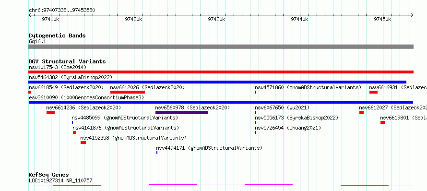
Task: Click the nsv6612027 variant label
Action: point(393,107)
